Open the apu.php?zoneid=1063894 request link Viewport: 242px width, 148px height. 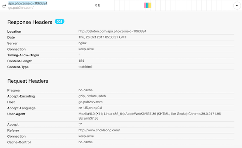pyautogui.click(x=28, y=3)
